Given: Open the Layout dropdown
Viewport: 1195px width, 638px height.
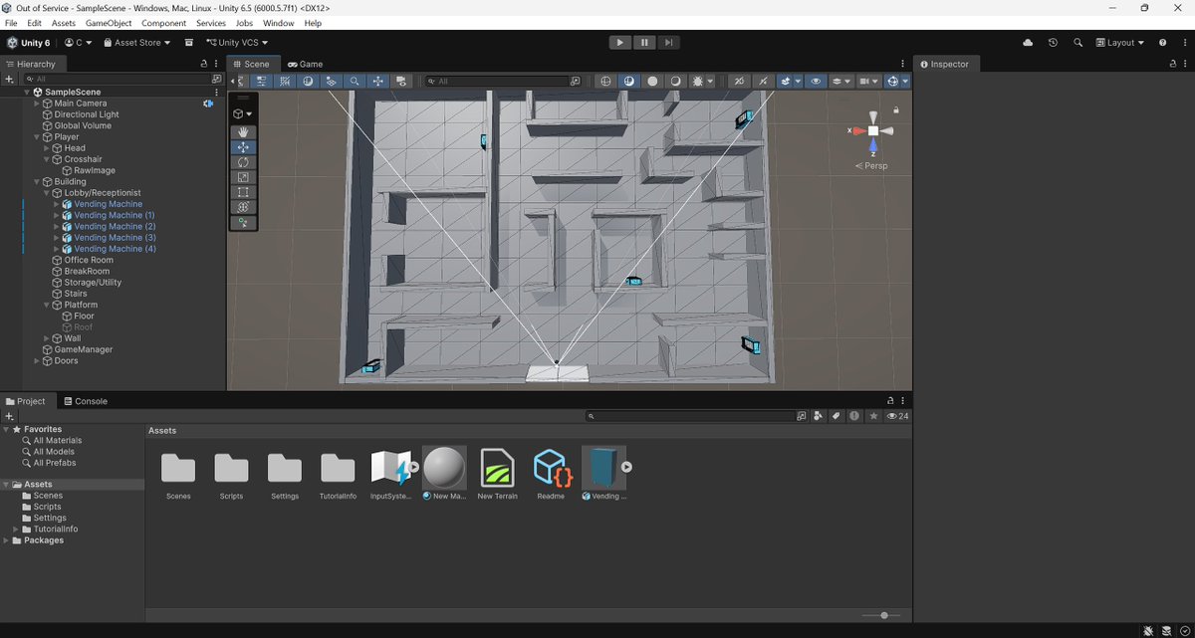Looking at the screenshot, I should click(x=1119, y=43).
